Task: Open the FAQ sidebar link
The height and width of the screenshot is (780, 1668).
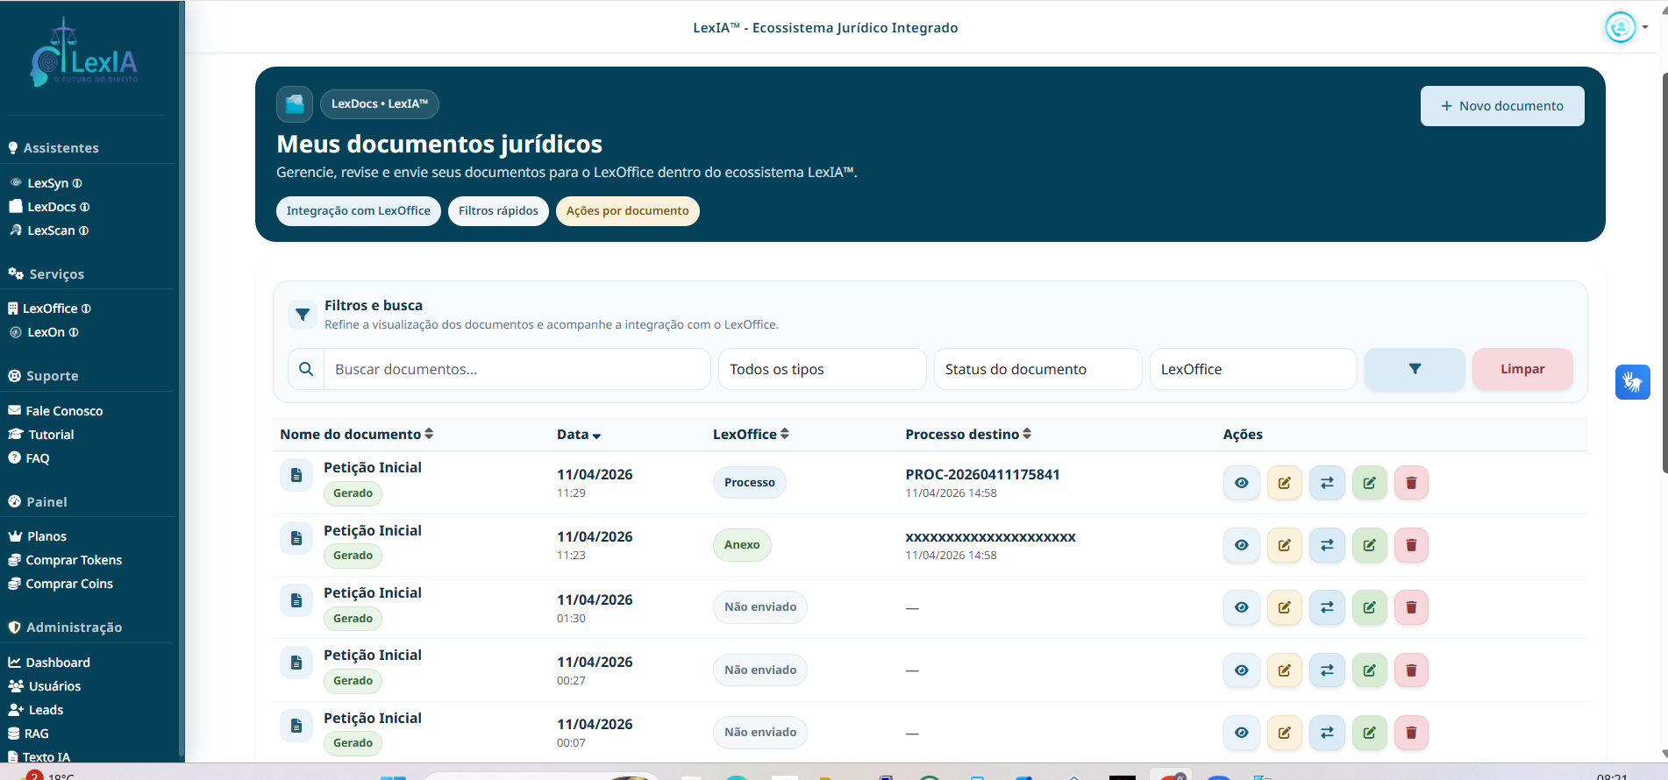Action: [29, 458]
